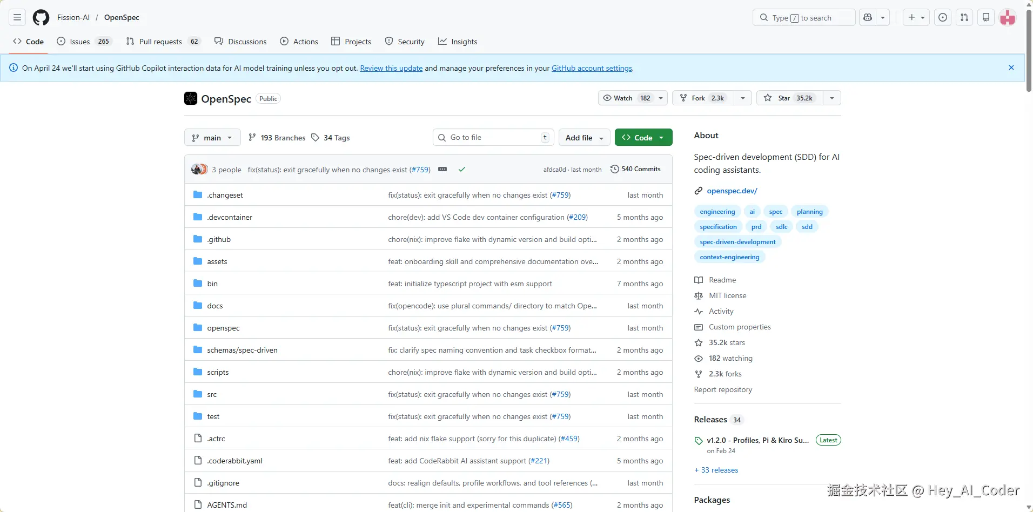Open the green Code clone dropdown
This screenshot has height=512, width=1033.
(643, 138)
